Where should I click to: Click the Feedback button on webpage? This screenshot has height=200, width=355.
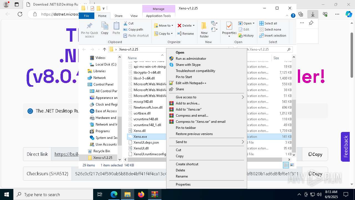click(x=345, y=147)
